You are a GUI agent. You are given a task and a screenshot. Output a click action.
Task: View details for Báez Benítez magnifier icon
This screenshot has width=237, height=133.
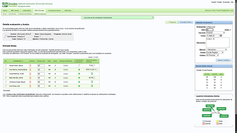click(6, 78)
